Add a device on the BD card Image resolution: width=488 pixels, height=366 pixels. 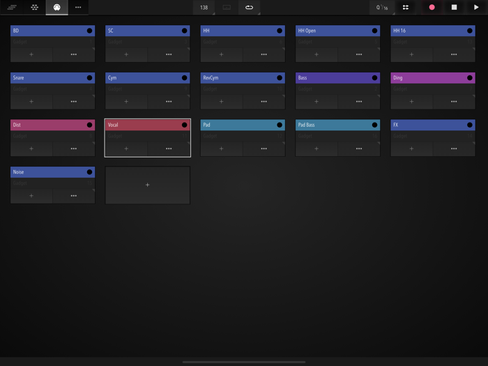31,54
